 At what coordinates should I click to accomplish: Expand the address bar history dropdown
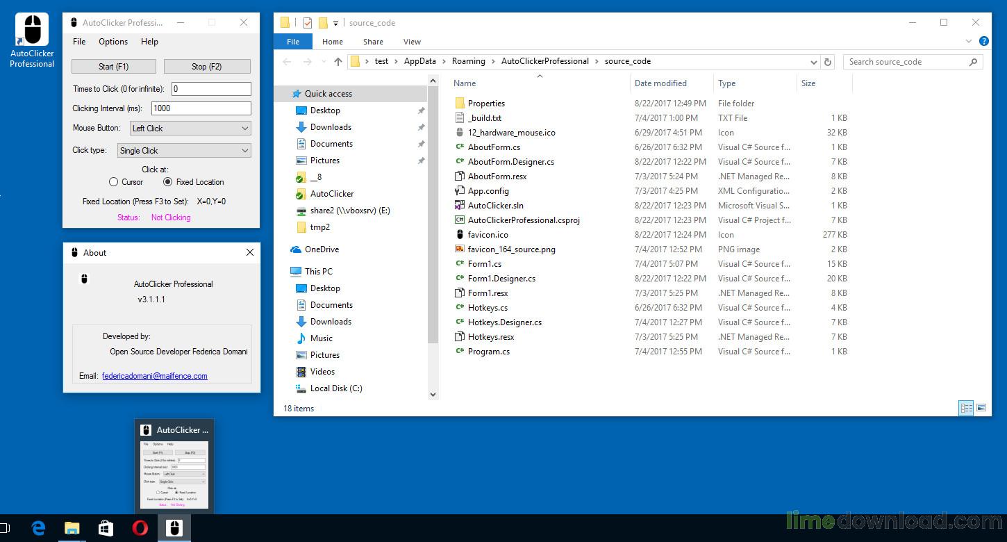point(814,62)
